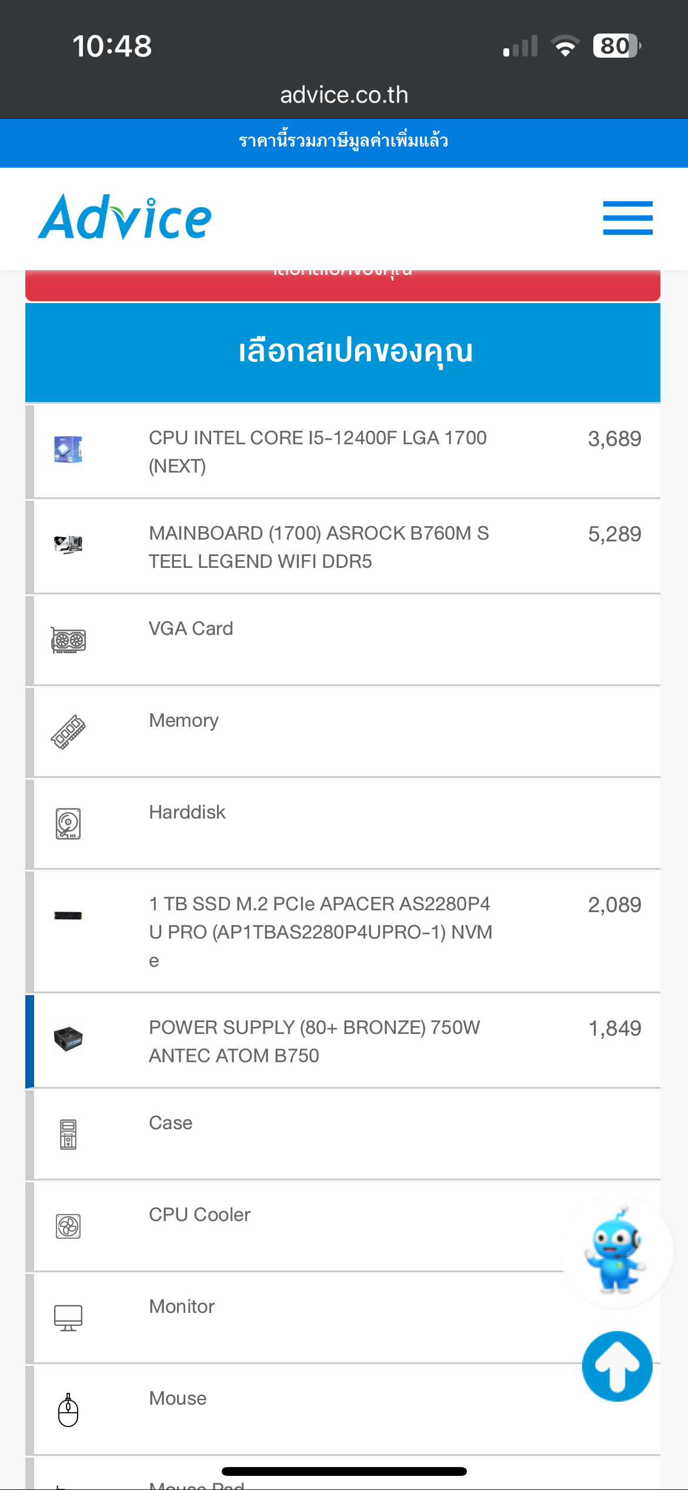The width and height of the screenshot is (688, 1490).
Task: Click the red button above the spec header
Action: (343, 285)
